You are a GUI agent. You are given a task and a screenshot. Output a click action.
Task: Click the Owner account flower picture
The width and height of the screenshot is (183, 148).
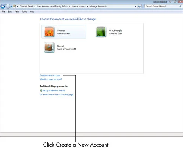[x=49, y=32]
